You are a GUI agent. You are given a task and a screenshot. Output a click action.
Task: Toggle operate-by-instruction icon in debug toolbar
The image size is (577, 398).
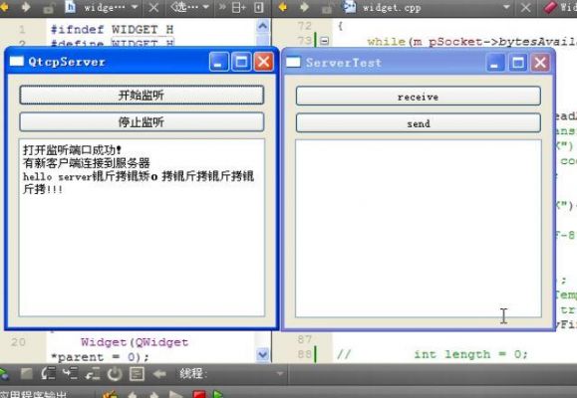tap(137, 374)
